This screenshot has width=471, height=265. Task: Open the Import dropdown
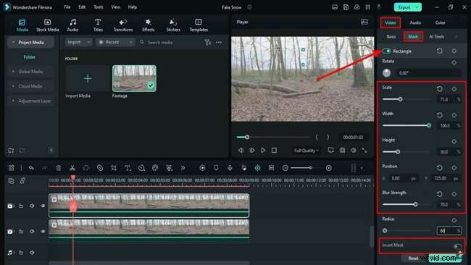(79, 42)
